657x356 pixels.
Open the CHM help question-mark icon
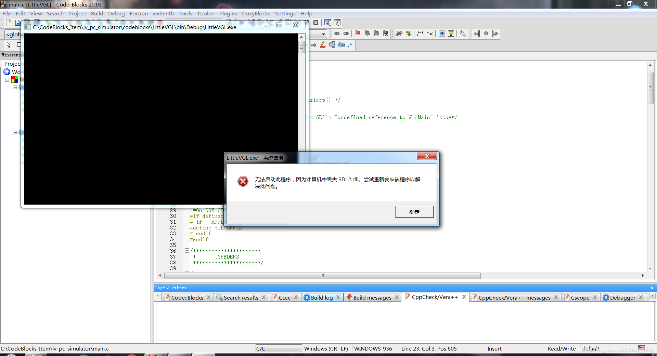451,34
